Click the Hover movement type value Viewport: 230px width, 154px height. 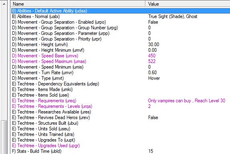click(154, 78)
